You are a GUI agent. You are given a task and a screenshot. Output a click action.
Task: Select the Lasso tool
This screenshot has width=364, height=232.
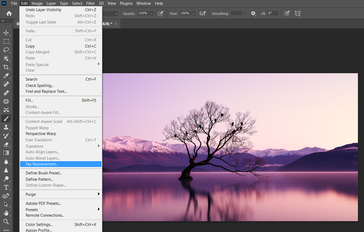6,50
